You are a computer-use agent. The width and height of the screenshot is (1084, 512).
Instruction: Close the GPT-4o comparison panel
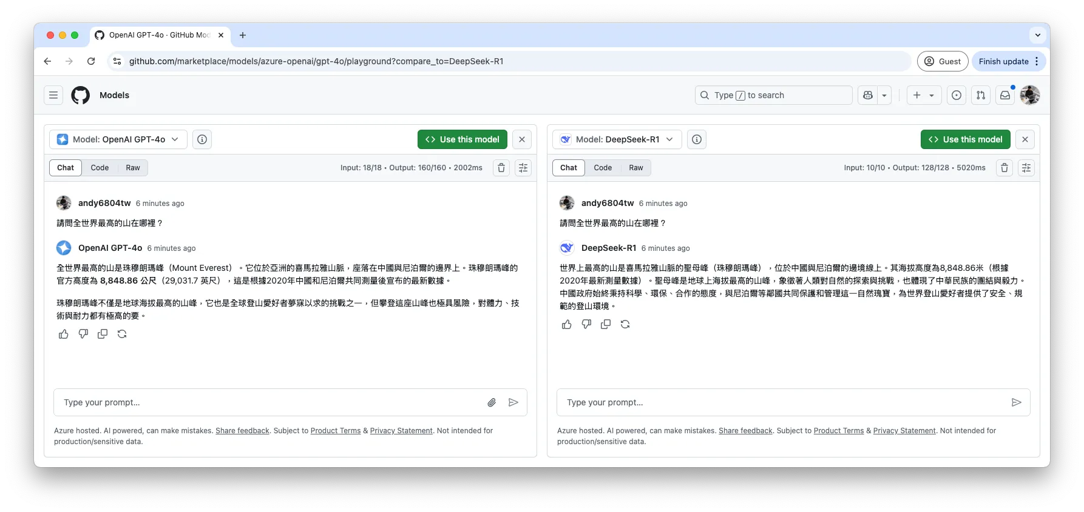pyautogui.click(x=522, y=139)
